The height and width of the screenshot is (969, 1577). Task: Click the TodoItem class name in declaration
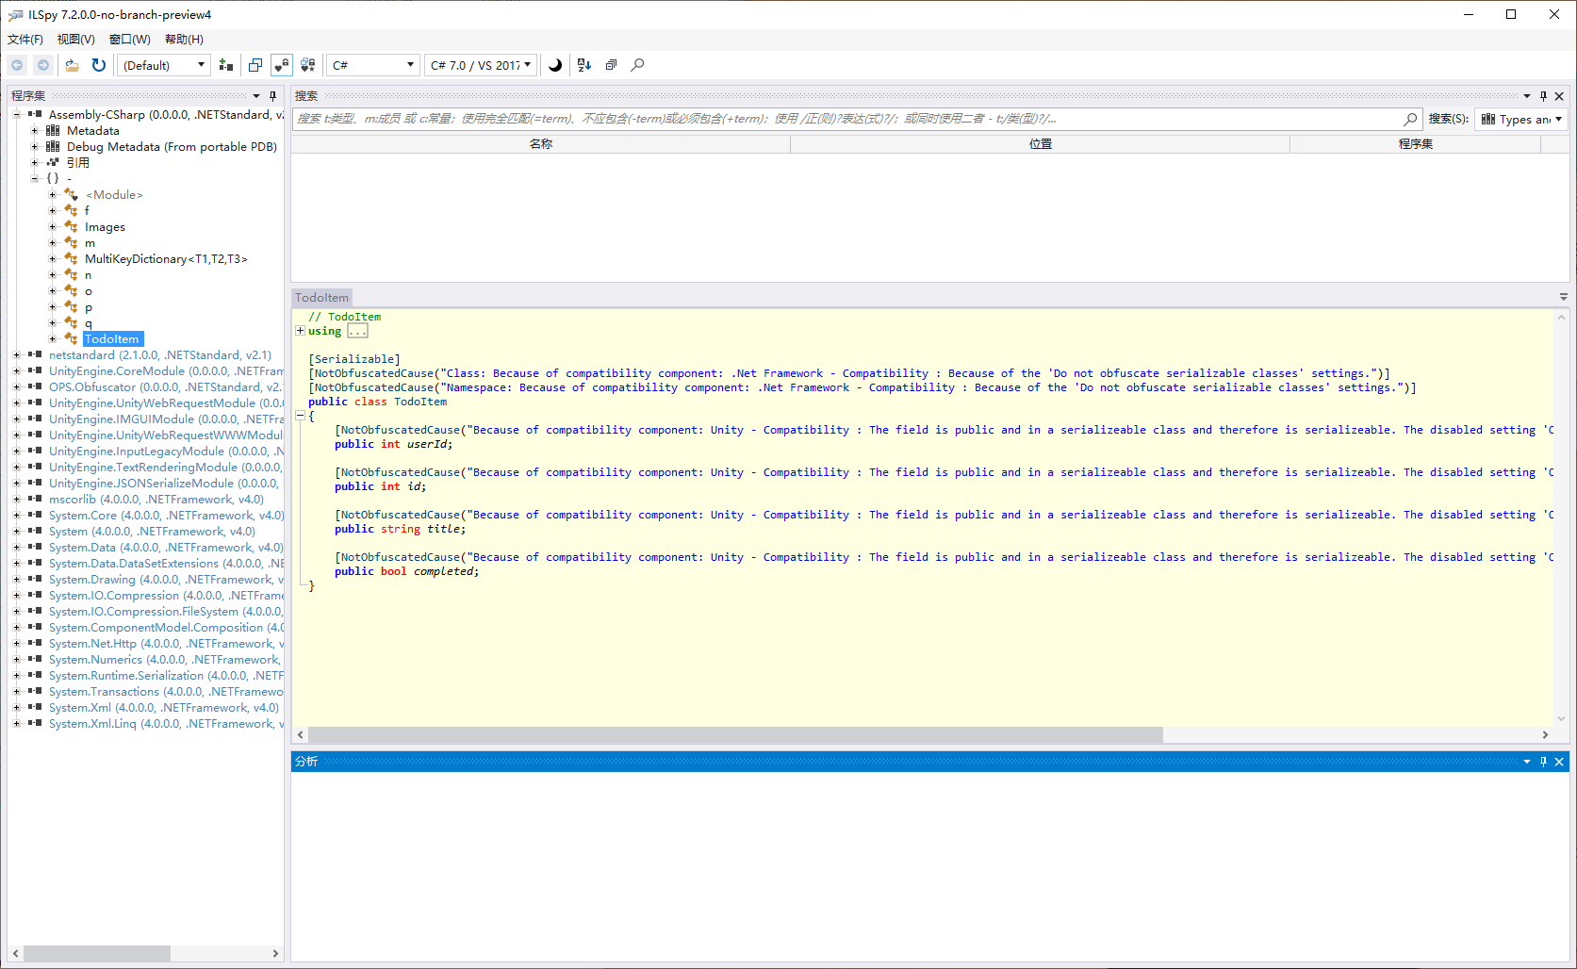point(420,402)
